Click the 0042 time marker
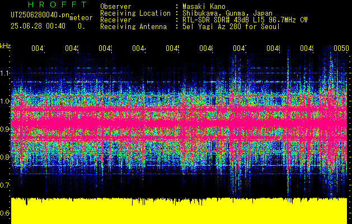Screen dimensions: 352x224 click(x=72, y=48)
